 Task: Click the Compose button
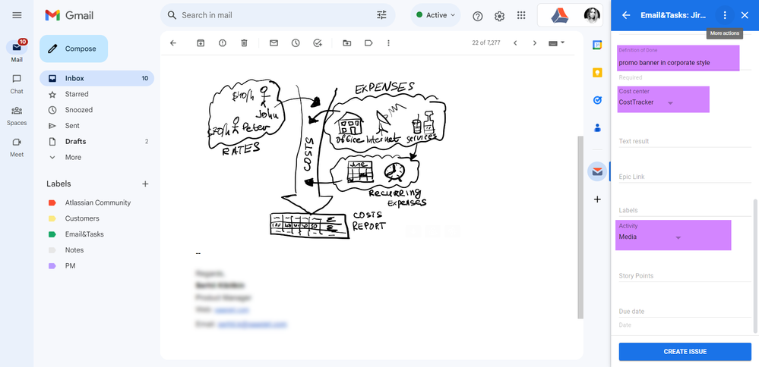(x=74, y=49)
